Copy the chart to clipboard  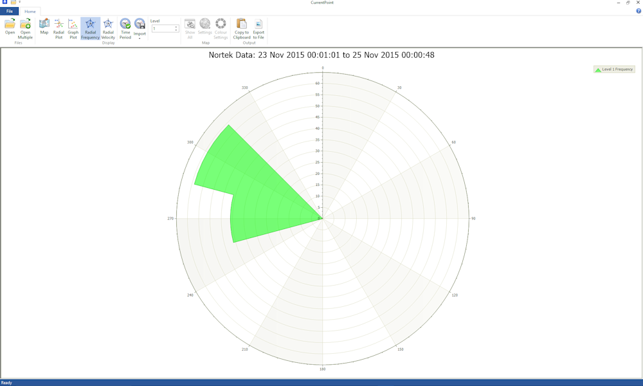coord(242,28)
